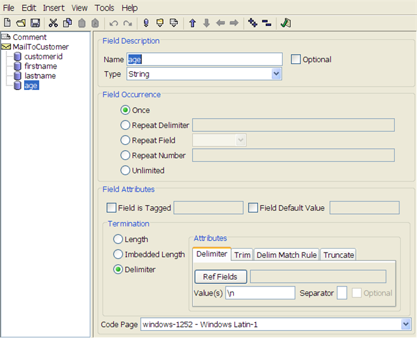Image resolution: width=417 pixels, height=338 pixels.
Task: Enable the Optional checkbox beside Name
Action: 296,59
